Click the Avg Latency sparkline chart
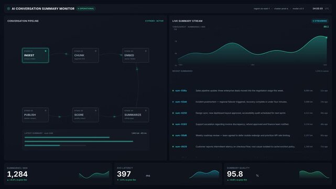336x189 pixels. pyautogui.click(x=204, y=174)
